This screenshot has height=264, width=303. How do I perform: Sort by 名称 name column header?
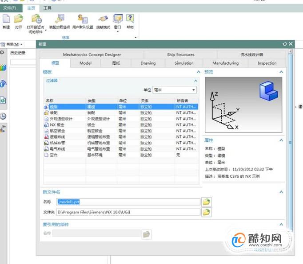coord(65,101)
